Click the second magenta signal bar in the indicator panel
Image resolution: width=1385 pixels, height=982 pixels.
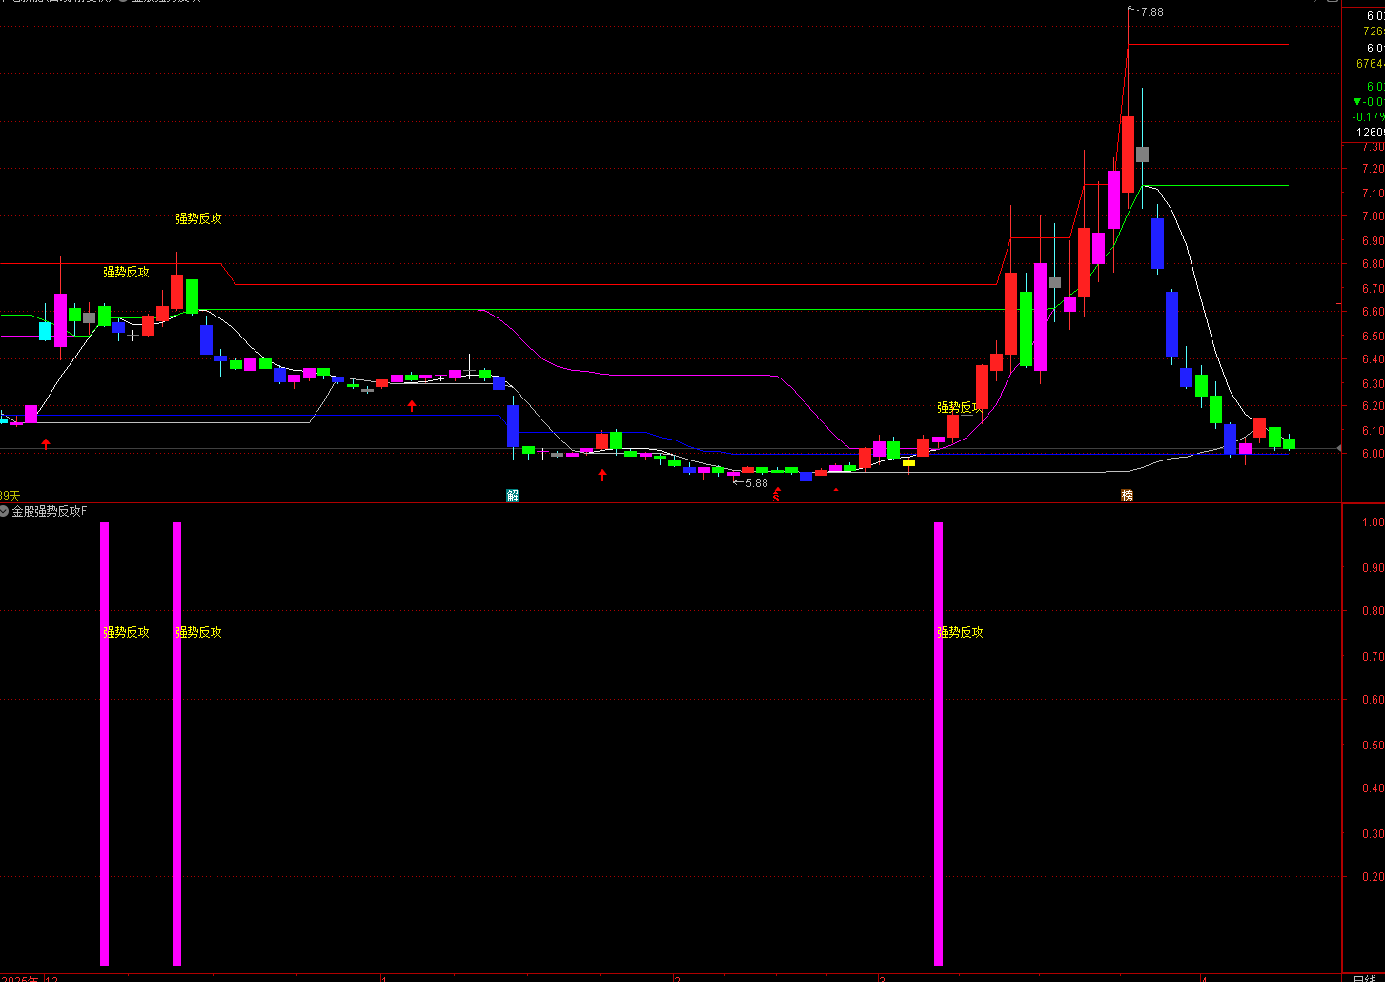point(176,743)
